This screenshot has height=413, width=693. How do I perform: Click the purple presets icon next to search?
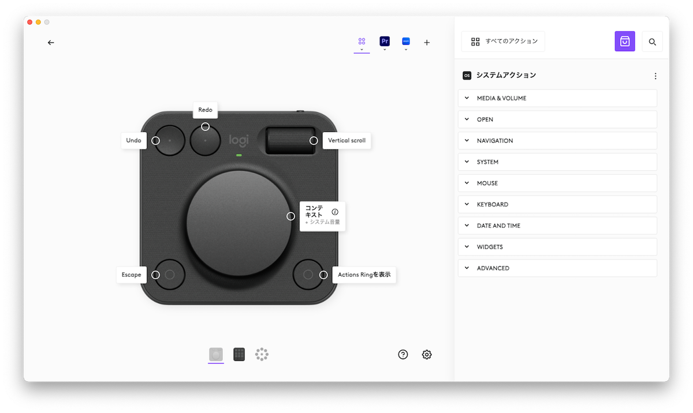tap(625, 41)
